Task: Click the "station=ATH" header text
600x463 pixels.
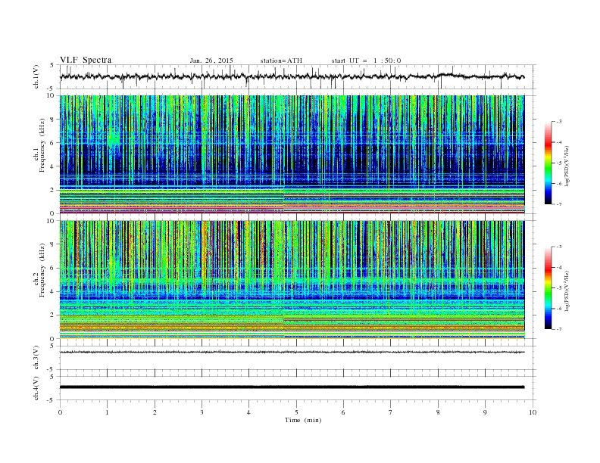Action: (x=281, y=61)
